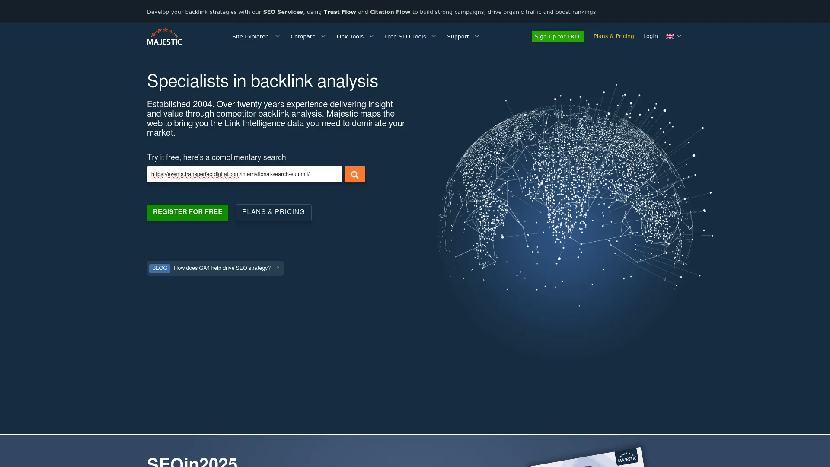This screenshot has height=467, width=830.
Task: Open the Trust Flow link
Action: [x=339, y=12]
